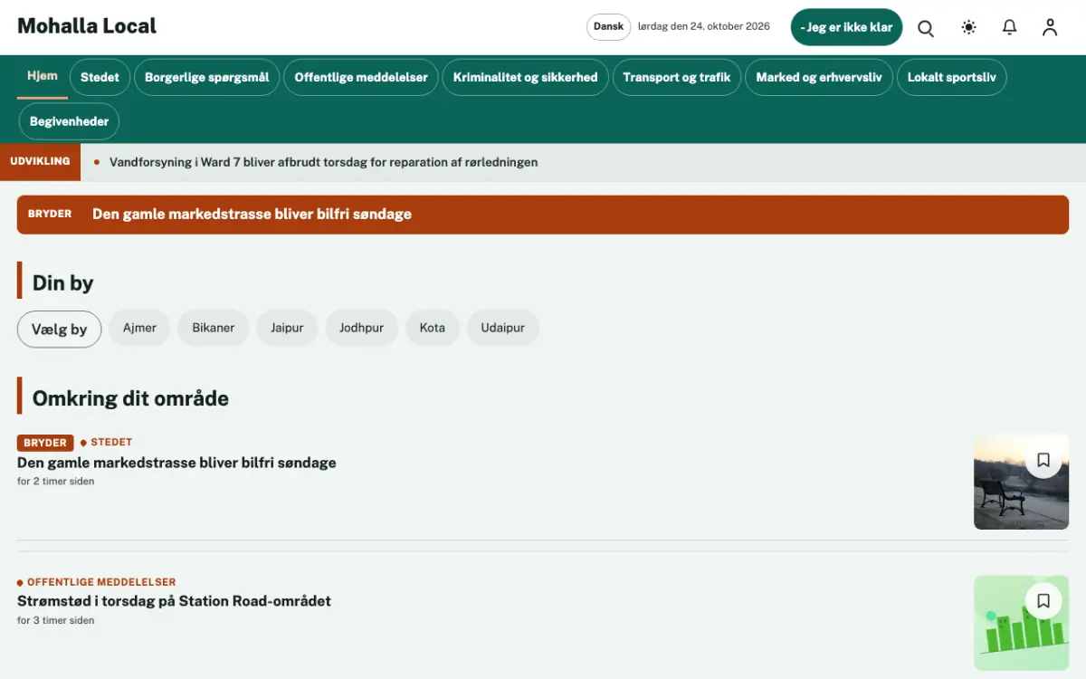Open 'Strømstød i torsdag på Station Road-området' article
Screen dimensions: 1086x679
(x=174, y=601)
